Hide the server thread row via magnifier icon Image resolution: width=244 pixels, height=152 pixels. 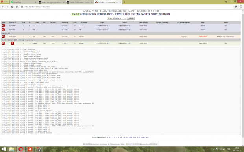tap(3, 26)
